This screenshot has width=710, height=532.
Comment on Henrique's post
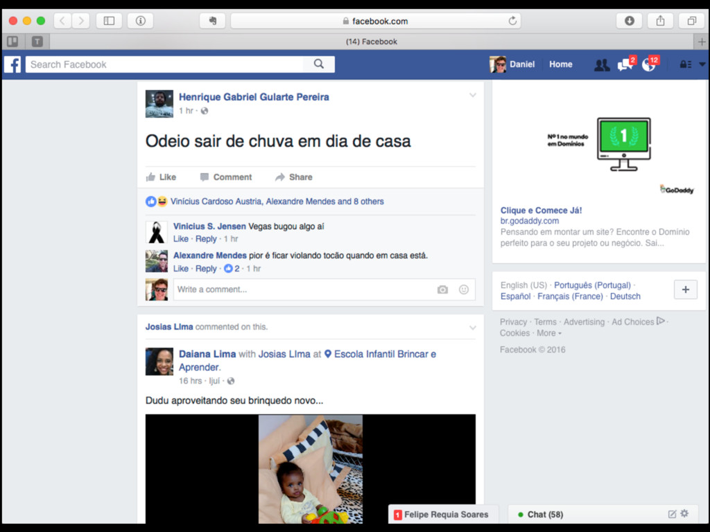[225, 177]
